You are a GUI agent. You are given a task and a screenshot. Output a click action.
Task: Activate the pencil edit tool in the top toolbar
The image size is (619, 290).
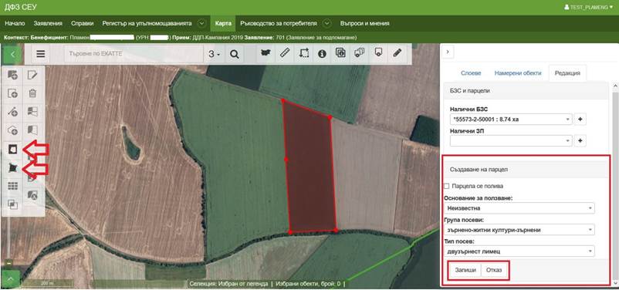pyautogui.click(x=397, y=53)
